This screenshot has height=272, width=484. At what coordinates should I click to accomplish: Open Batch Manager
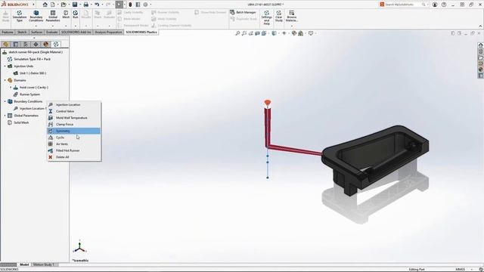click(243, 12)
